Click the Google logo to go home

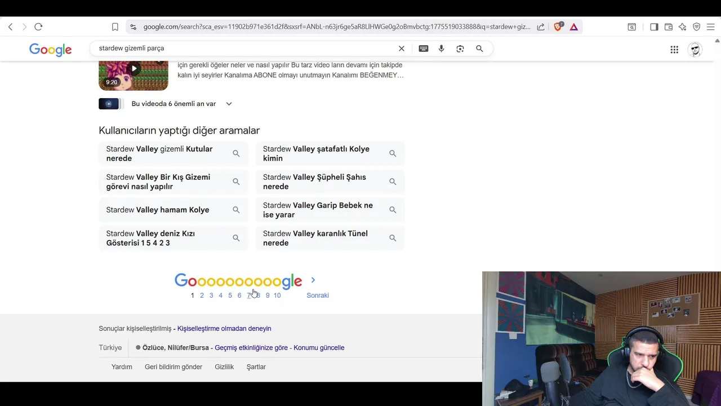tap(51, 50)
